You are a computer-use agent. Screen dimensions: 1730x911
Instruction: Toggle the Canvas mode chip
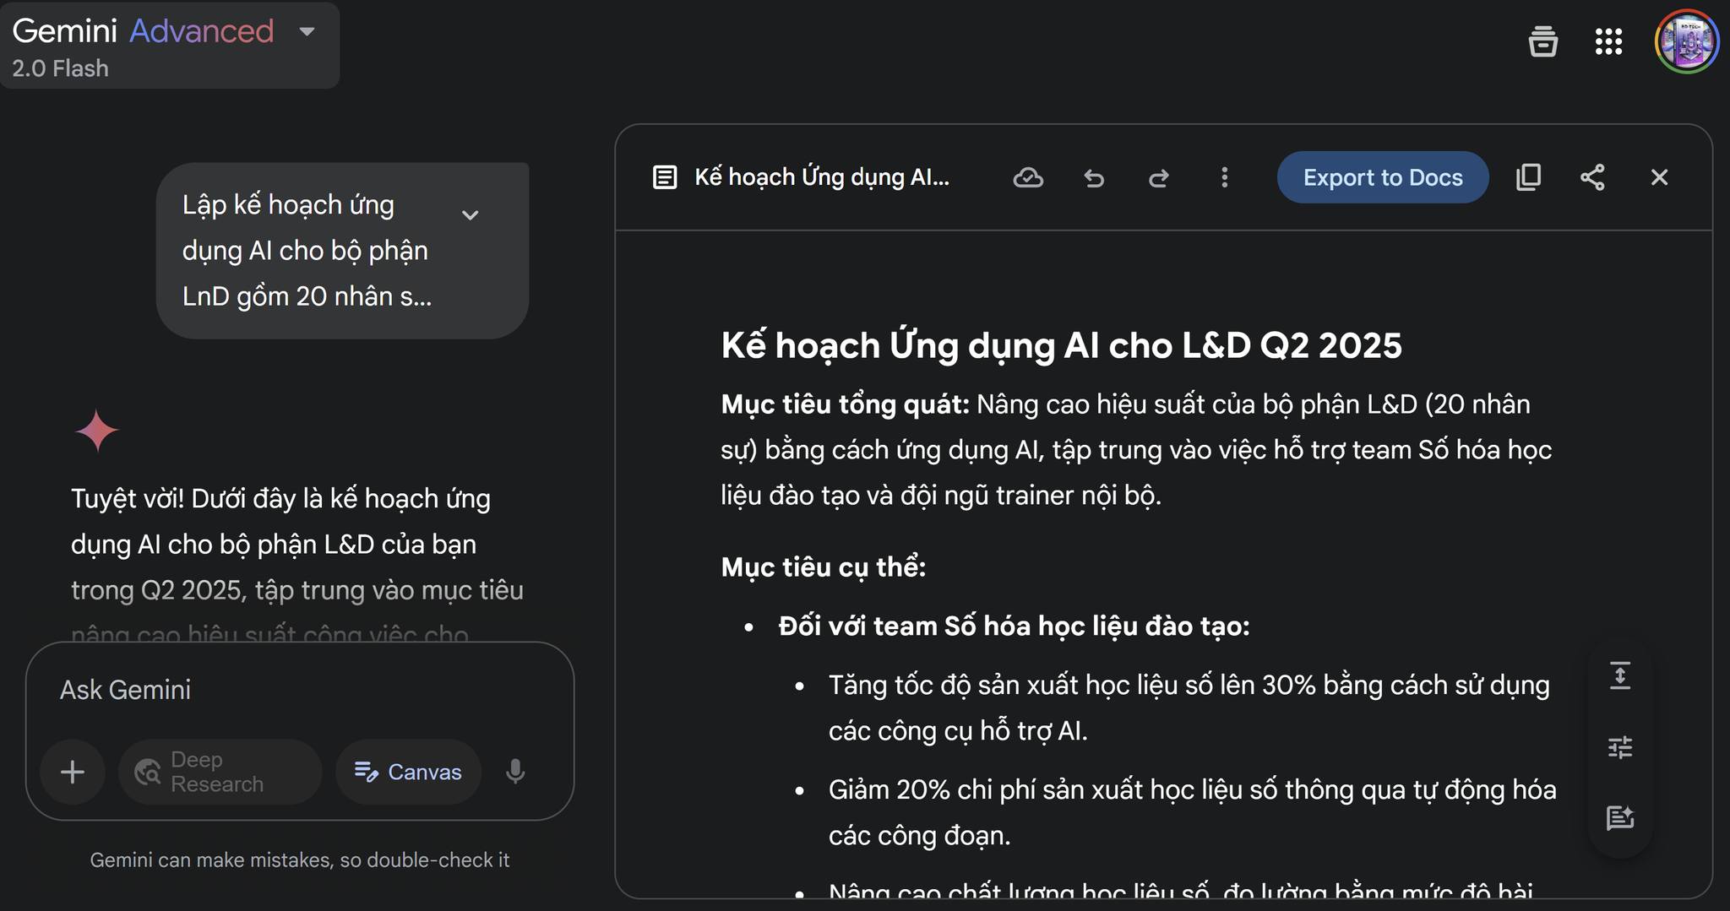click(408, 772)
